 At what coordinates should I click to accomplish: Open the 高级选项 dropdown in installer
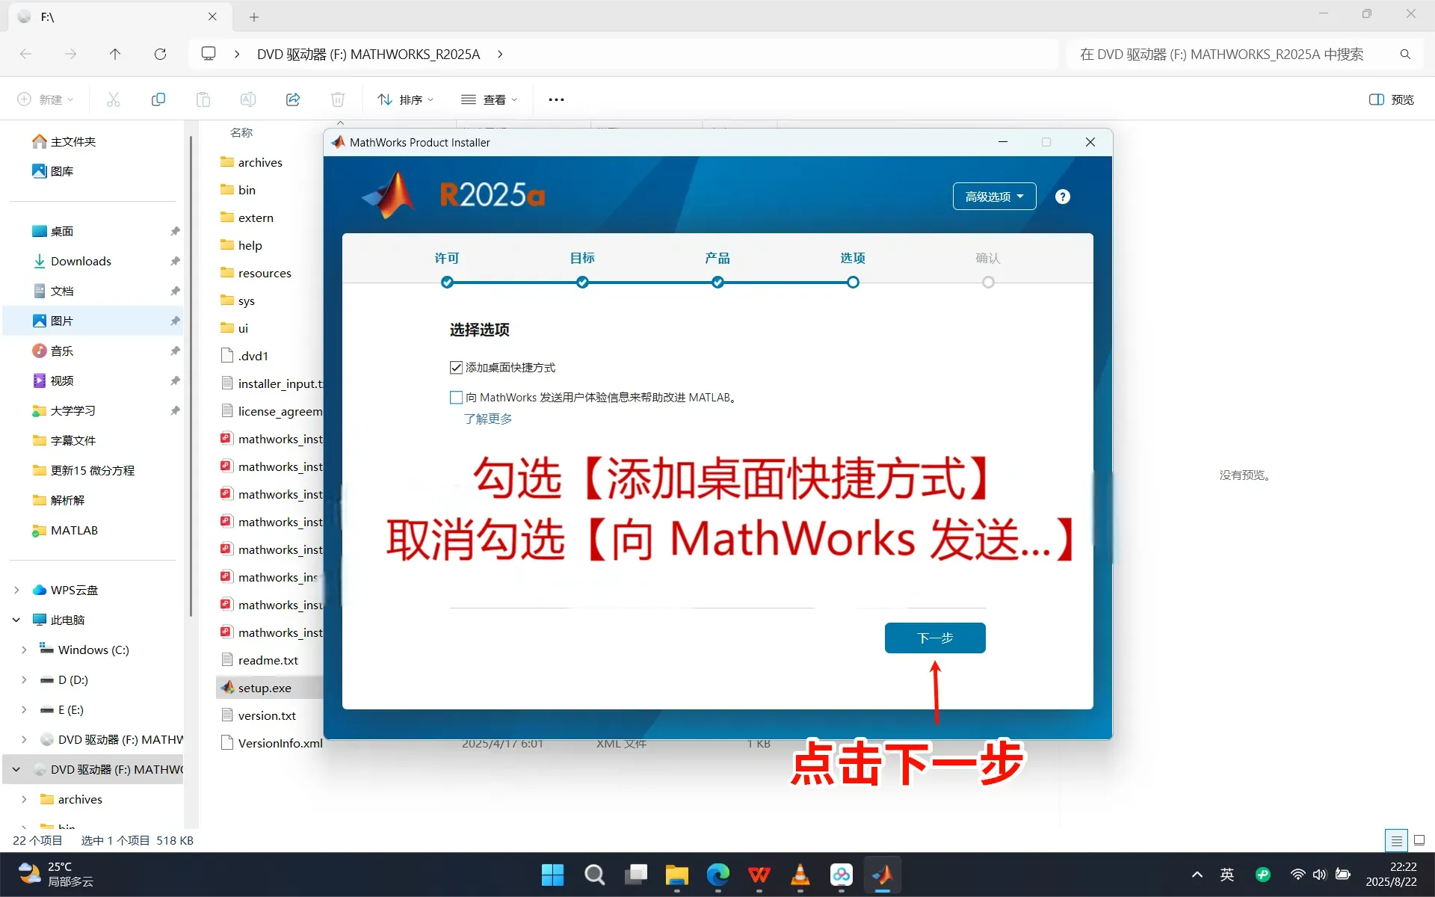point(993,196)
